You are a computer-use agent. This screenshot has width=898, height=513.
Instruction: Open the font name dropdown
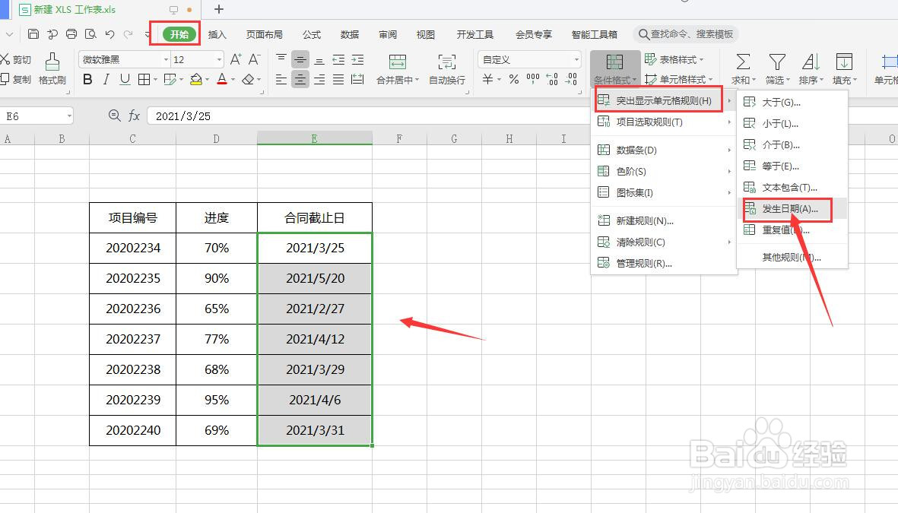click(x=167, y=59)
